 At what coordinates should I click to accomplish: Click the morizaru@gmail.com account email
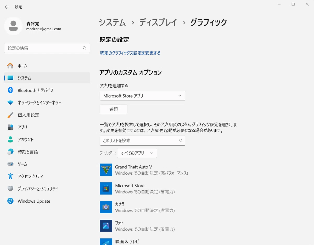coord(44,29)
